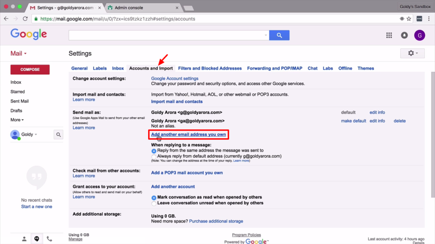This screenshot has height=244, width=435.
Task: Select Leave conversation unread when opened
Action: coord(154,204)
